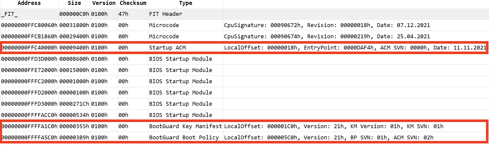The height and width of the screenshot is (145, 489).
Task: Click address 00000000FFE72000h in the table
Action: (x=29, y=70)
